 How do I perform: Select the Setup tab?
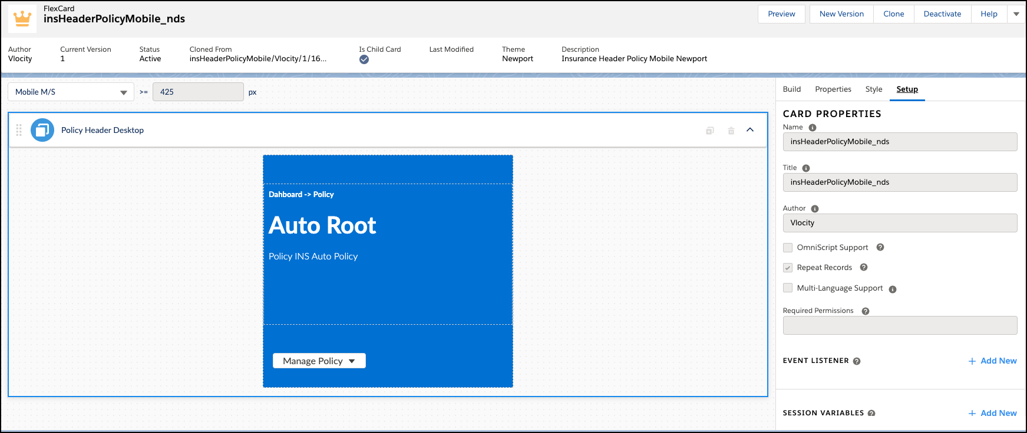pos(907,89)
